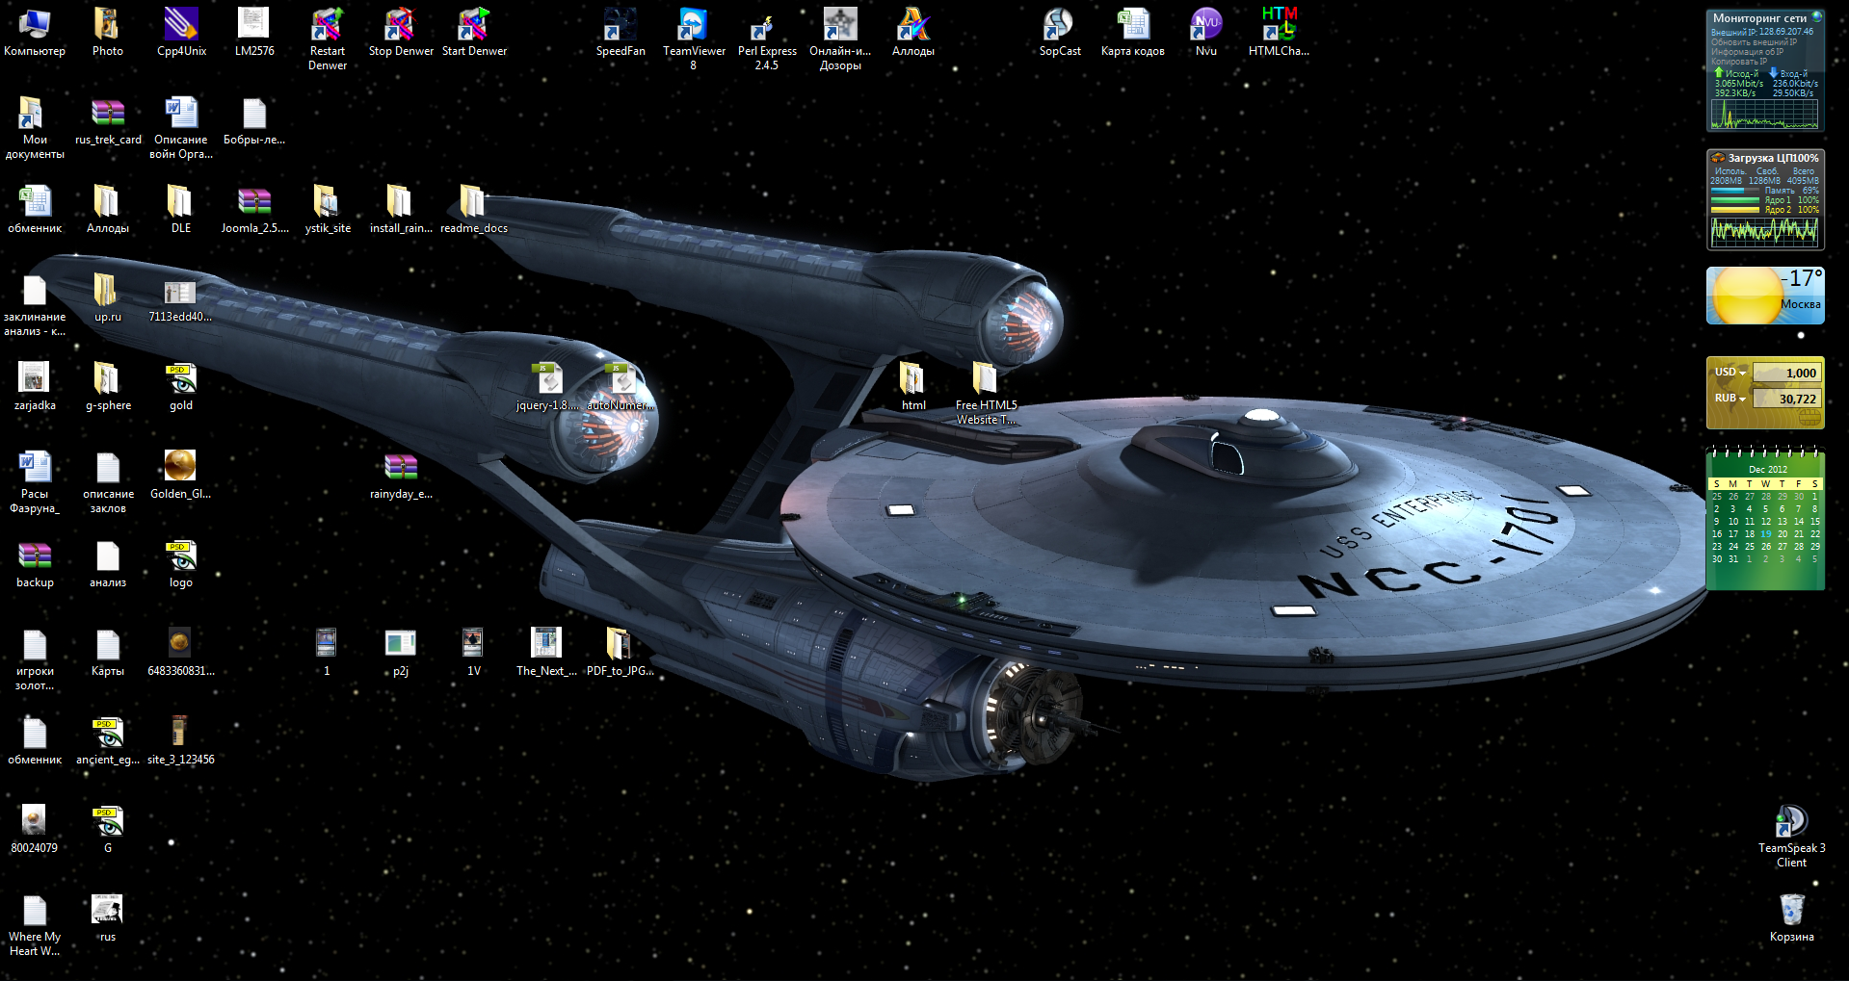
Task: Open the TeamViewer 8 shortcut
Action: (x=694, y=39)
